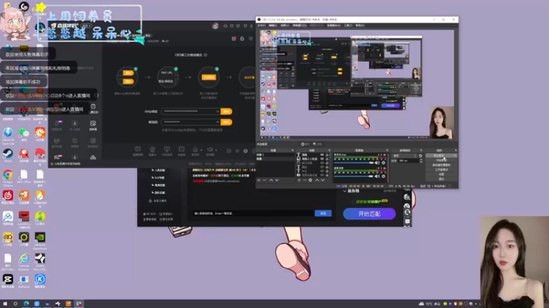The height and width of the screenshot is (308, 549).
Task: Add a new scene in OBS
Action: point(259,180)
